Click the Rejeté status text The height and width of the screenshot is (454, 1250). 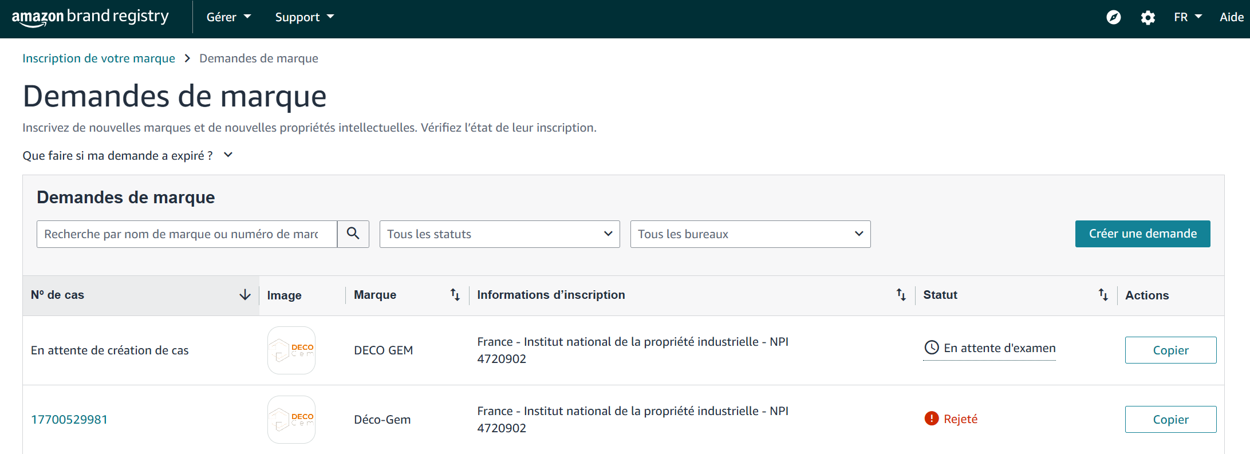pyautogui.click(x=960, y=419)
